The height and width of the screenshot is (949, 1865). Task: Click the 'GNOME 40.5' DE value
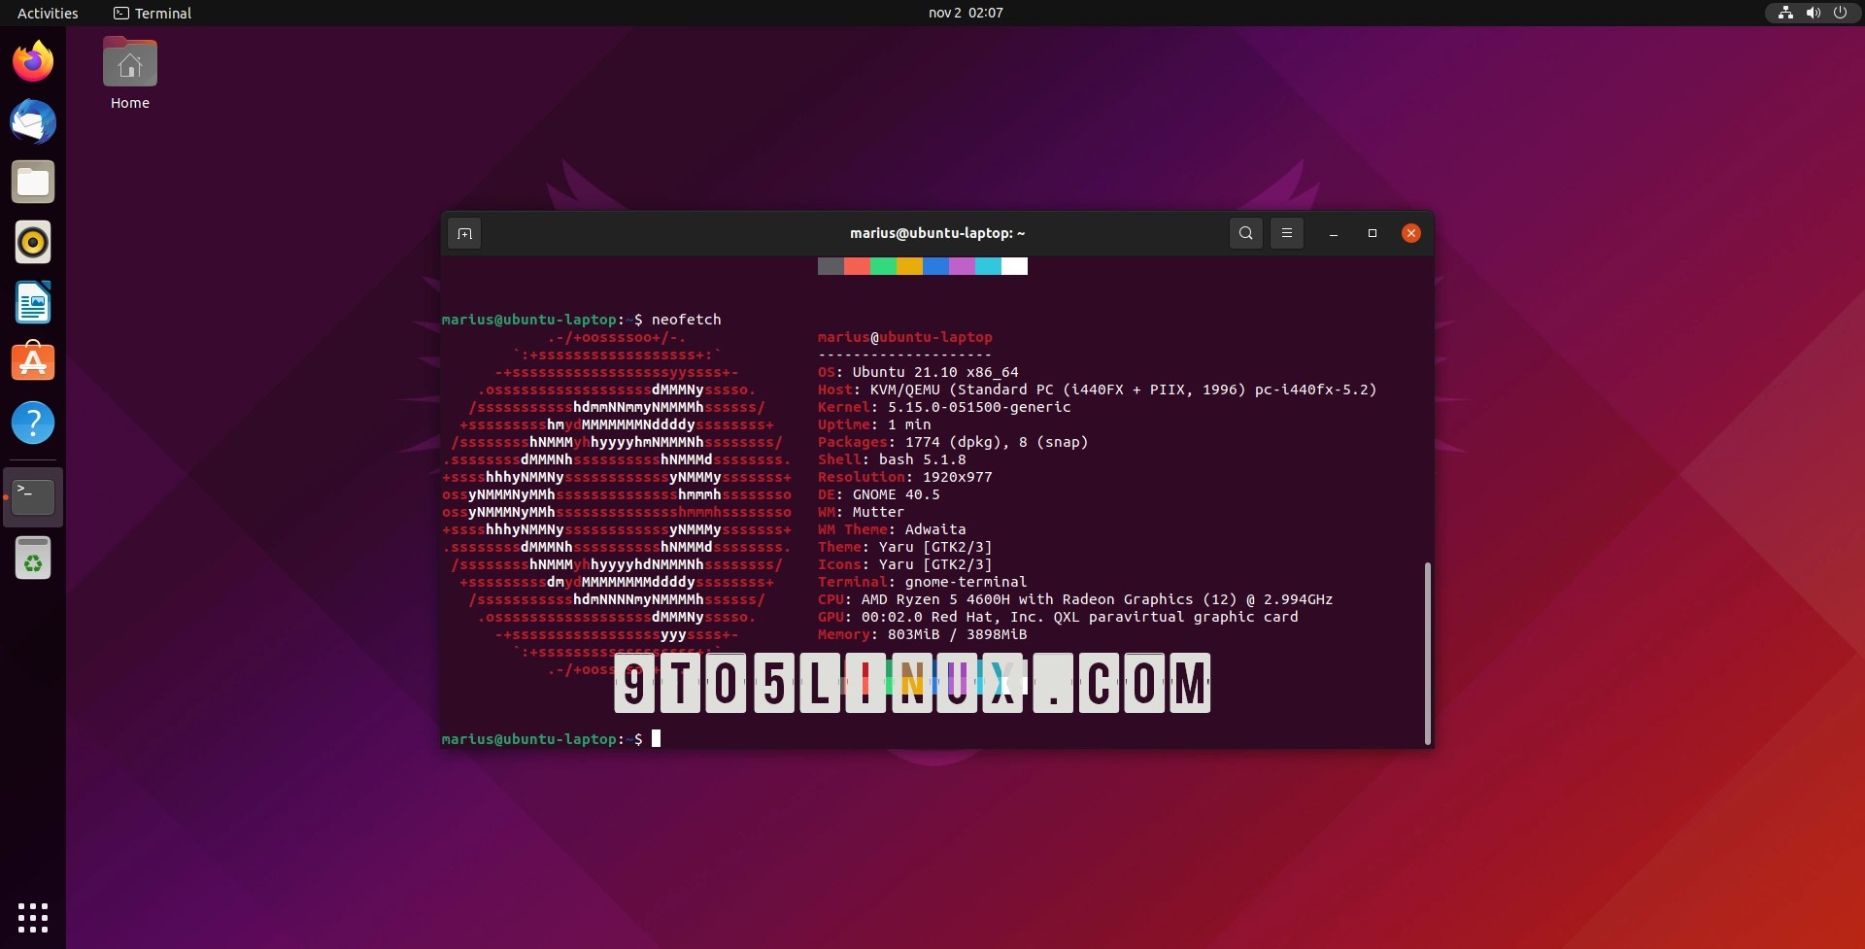tap(896, 494)
